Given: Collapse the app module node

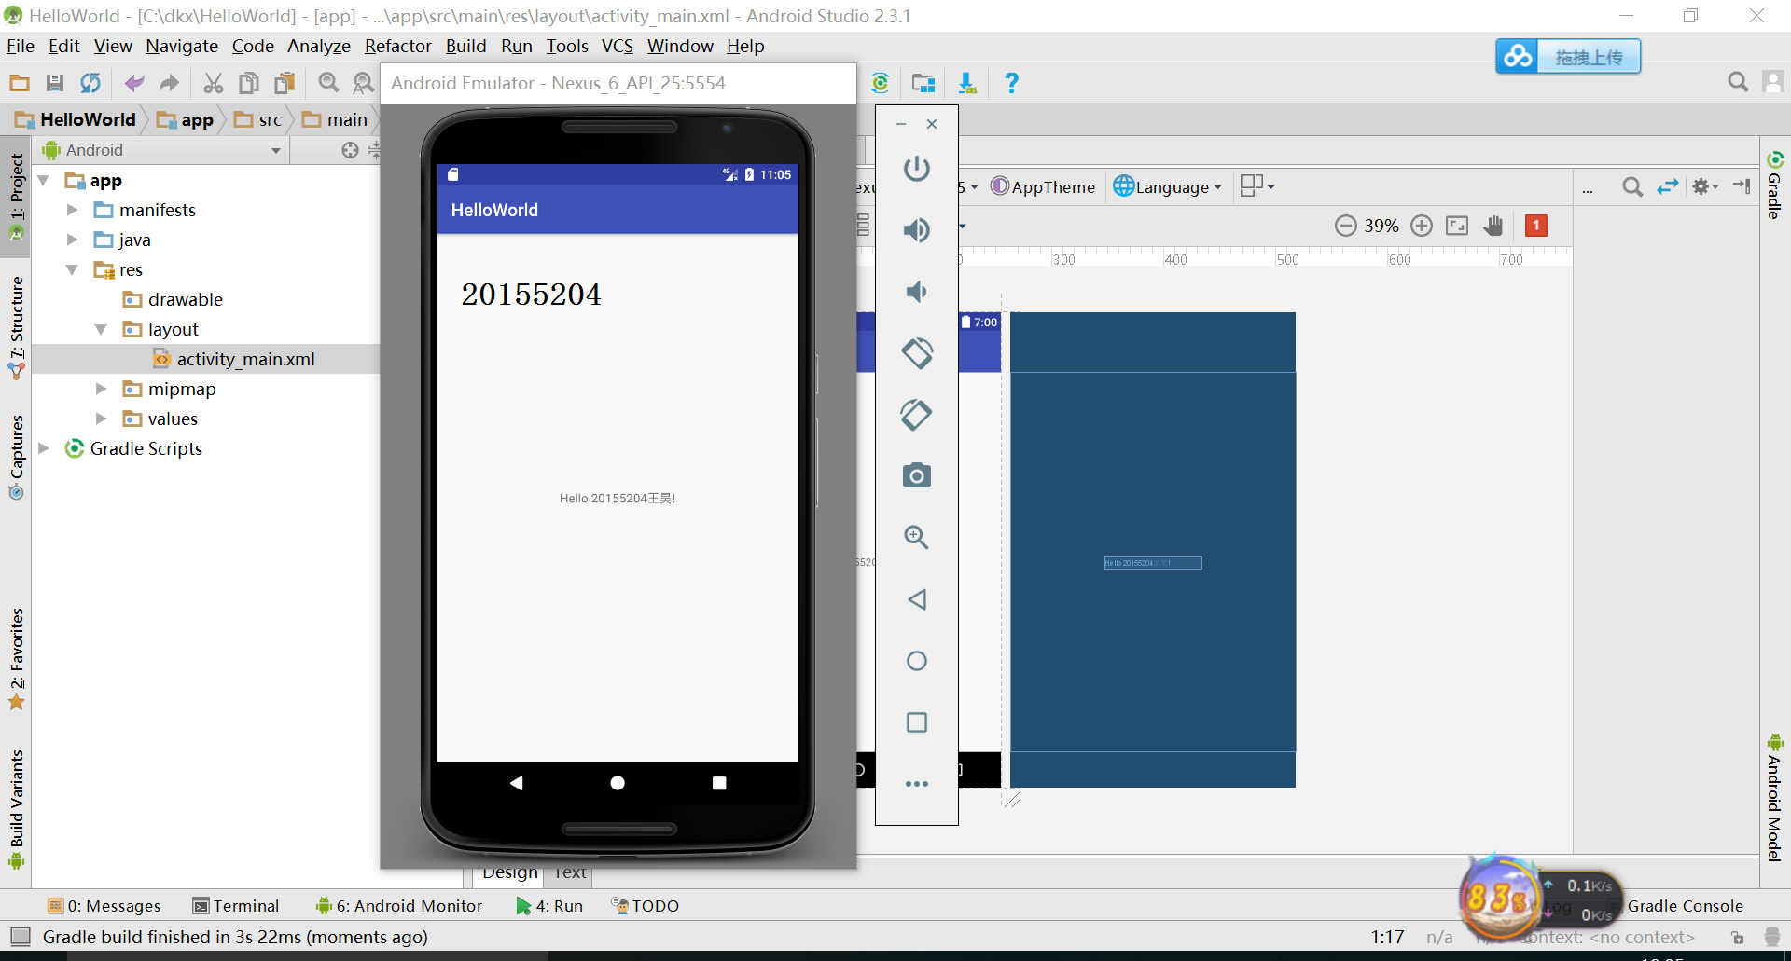Looking at the screenshot, I should tap(43, 180).
